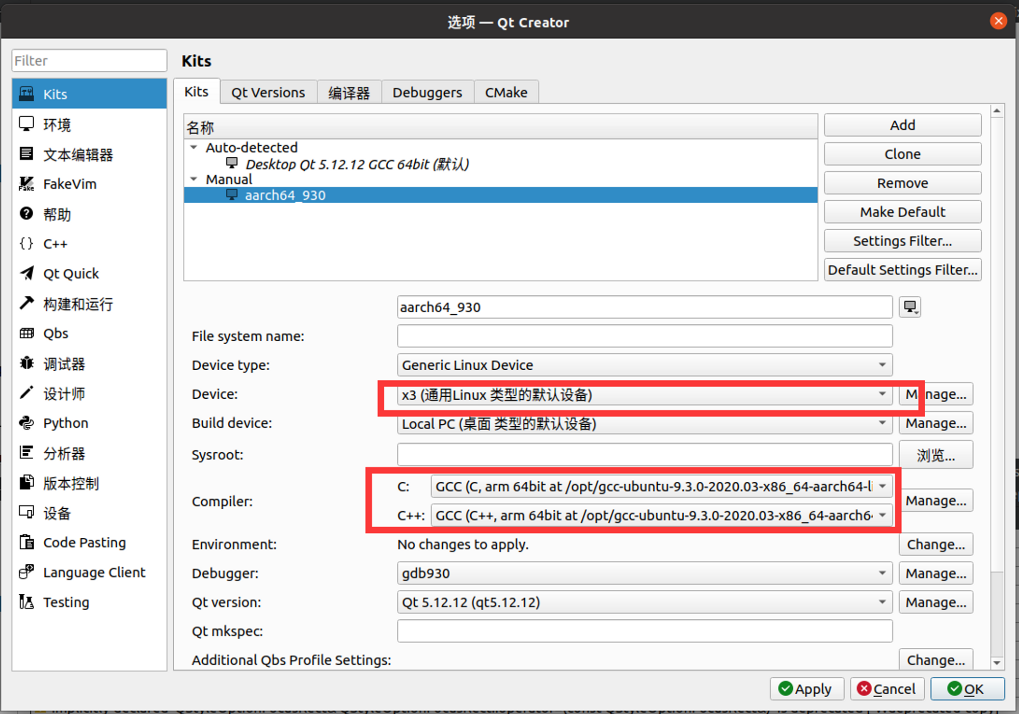Viewport: 1019px width, 714px height.
Task: Switch to 编译器 tab
Action: [349, 92]
